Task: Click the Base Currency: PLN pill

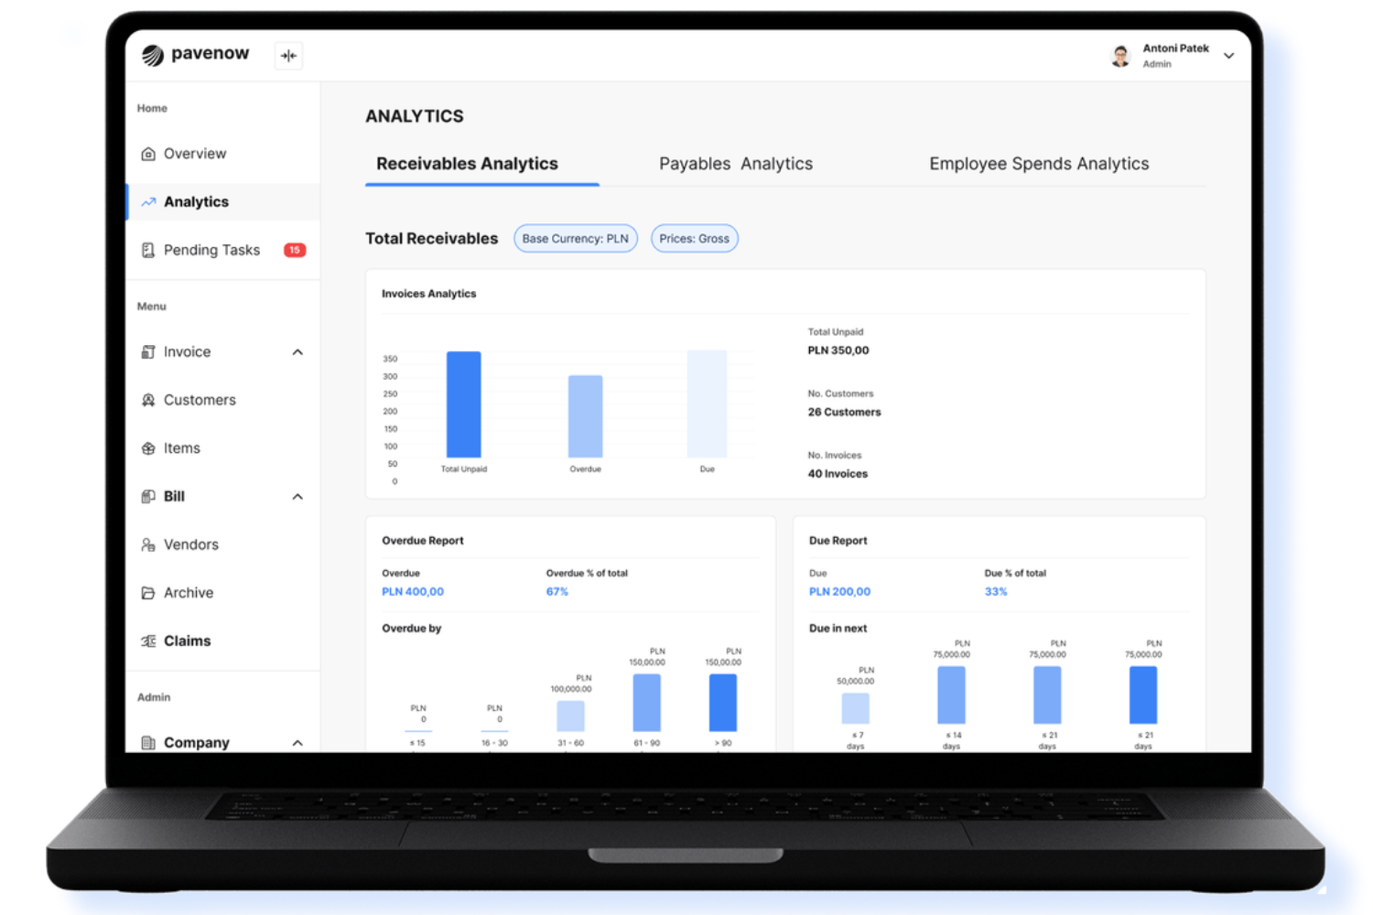Action: coord(576,239)
